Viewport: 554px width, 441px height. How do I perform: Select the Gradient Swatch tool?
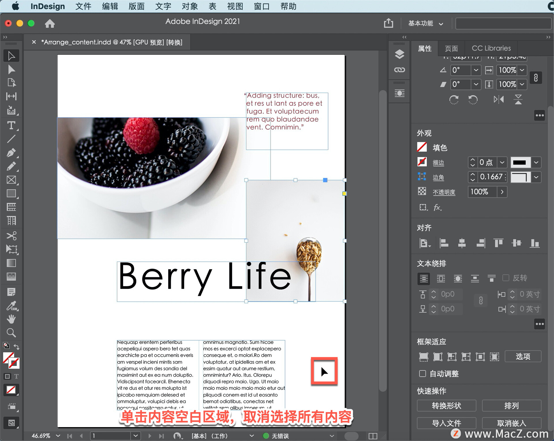pyautogui.click(x=11, y=263)
